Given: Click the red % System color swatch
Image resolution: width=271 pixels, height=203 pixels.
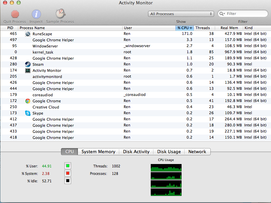Looking at the screenshot, I should click(68, 173).
